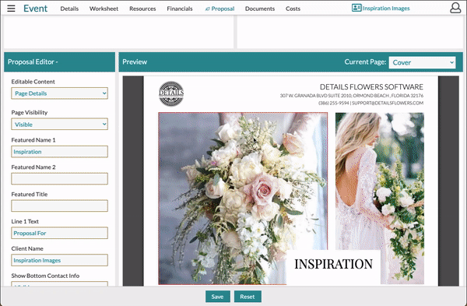Click the Client Name field
The image size is (467, 306).
tap(60, 260)
